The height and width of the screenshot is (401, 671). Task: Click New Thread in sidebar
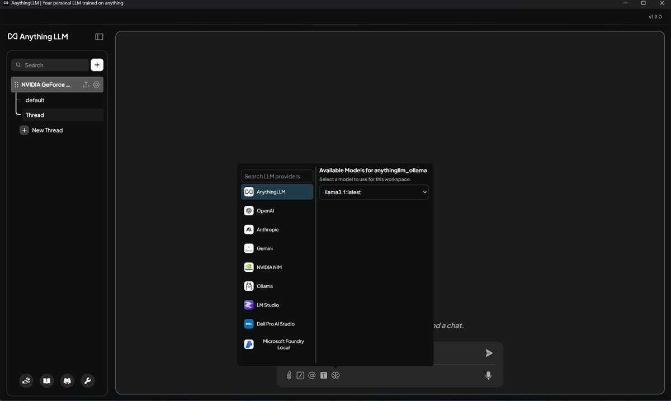(x=47, y=130)
